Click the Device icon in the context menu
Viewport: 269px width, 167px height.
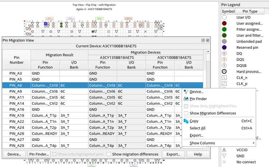point(186,92)
